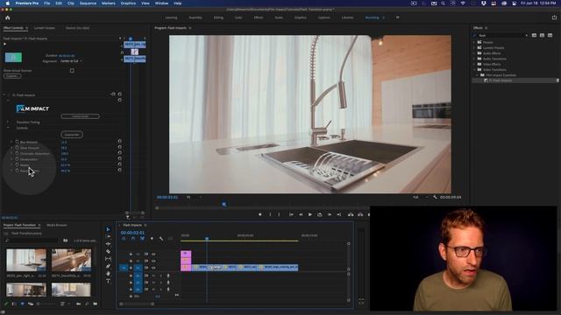The width and height of the screenshot is (561, 315).
Task: Toggle Show Actual Sources checkbox
Action: point(72,71)
